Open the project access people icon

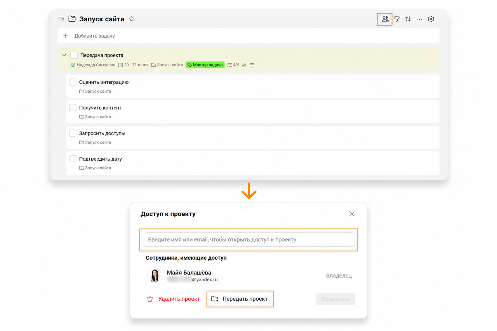(385, 19)
